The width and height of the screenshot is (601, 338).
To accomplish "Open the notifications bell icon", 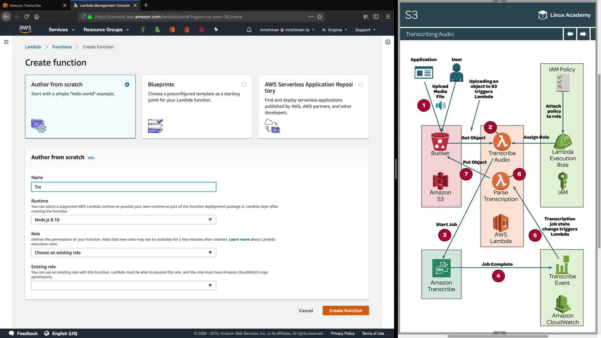I will point(249,30).
